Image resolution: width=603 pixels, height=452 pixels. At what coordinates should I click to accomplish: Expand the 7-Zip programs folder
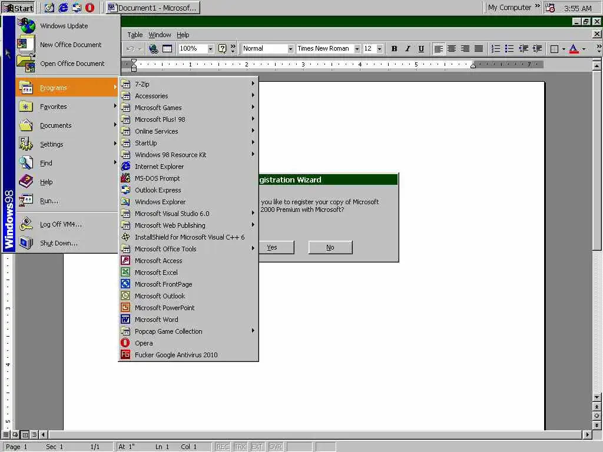tap(188, 84)
